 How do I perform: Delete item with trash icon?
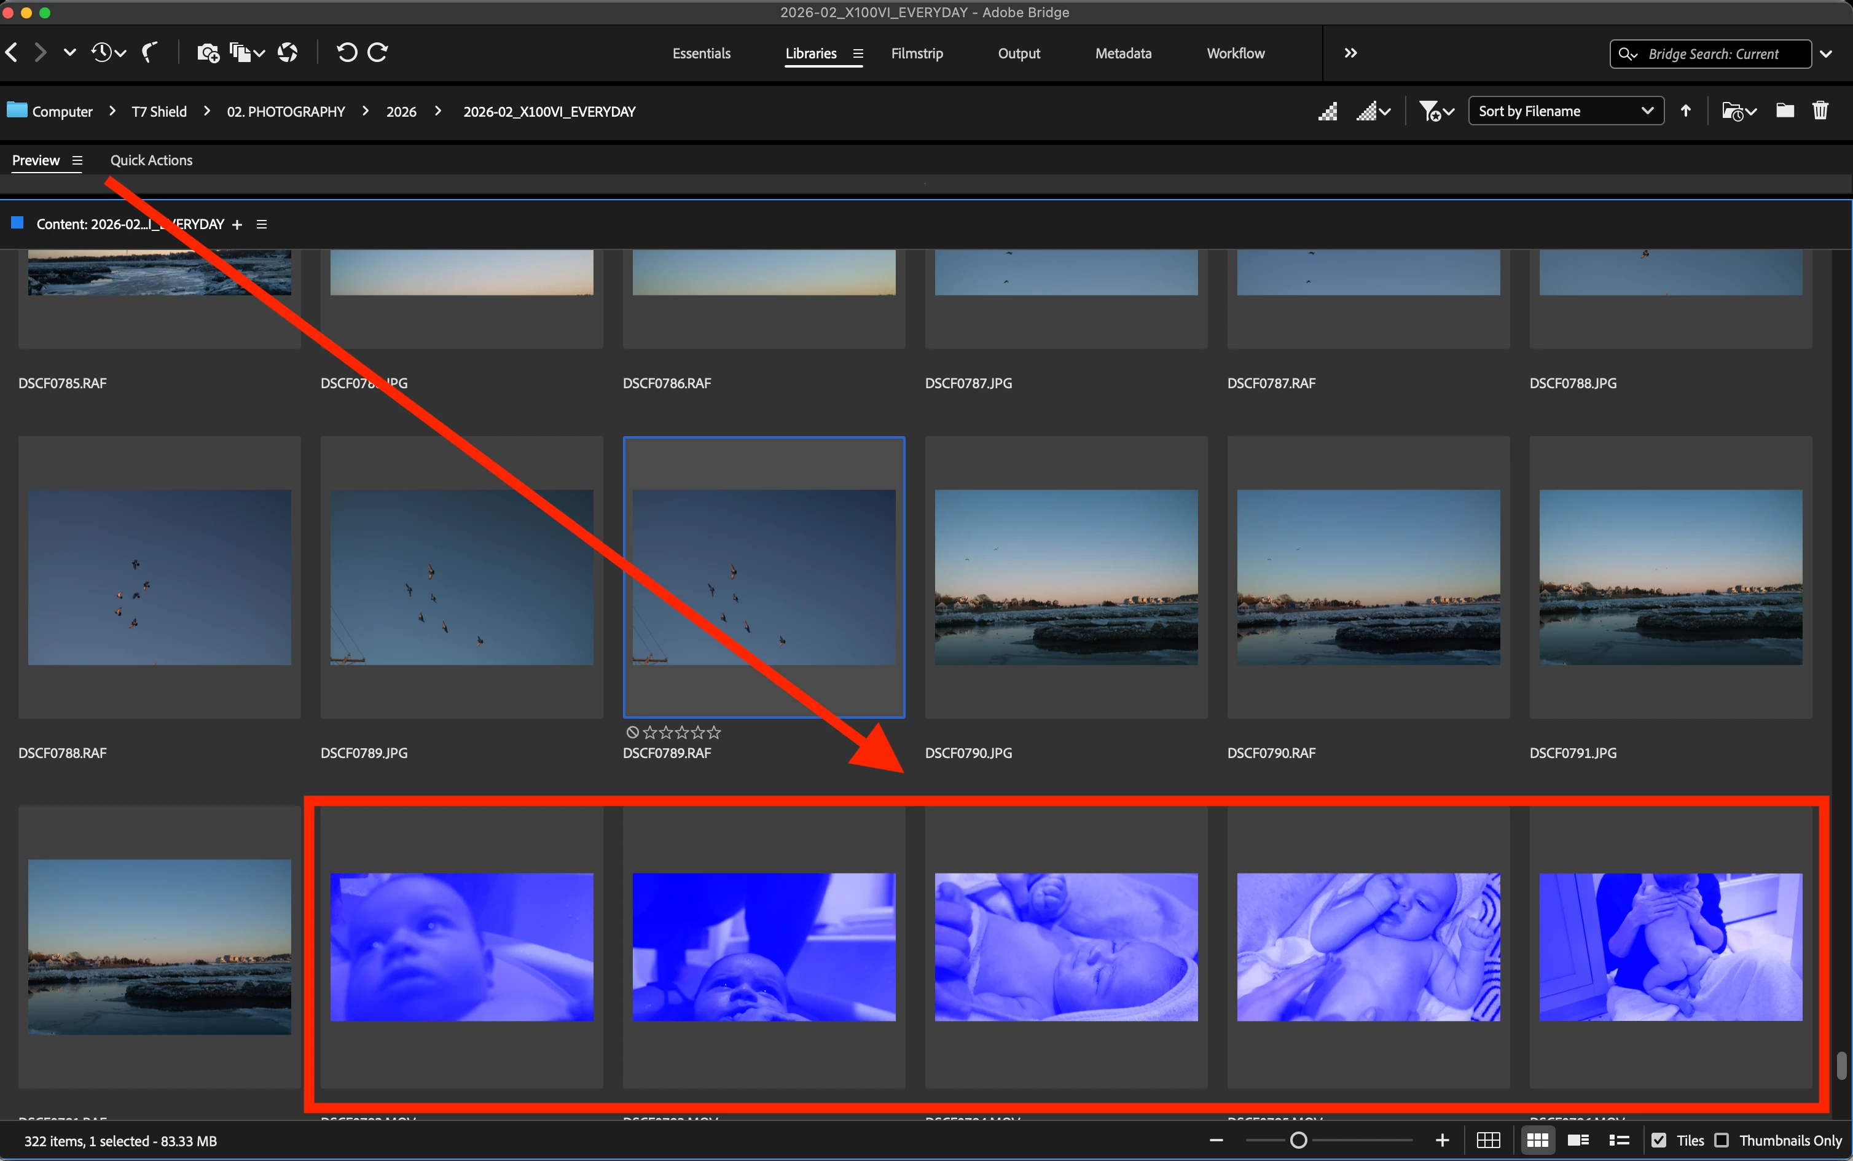pyautogui.click(x=1820, y=111)
